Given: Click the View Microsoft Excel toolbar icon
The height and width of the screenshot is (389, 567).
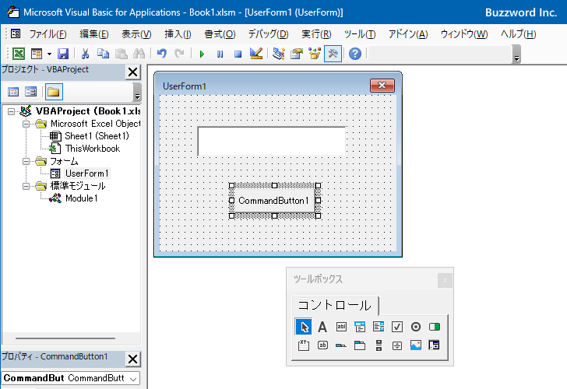Looking at the screenshot, I should click(x=19, y=54).
